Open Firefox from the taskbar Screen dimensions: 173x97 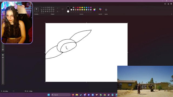click(x=73, y=95)
